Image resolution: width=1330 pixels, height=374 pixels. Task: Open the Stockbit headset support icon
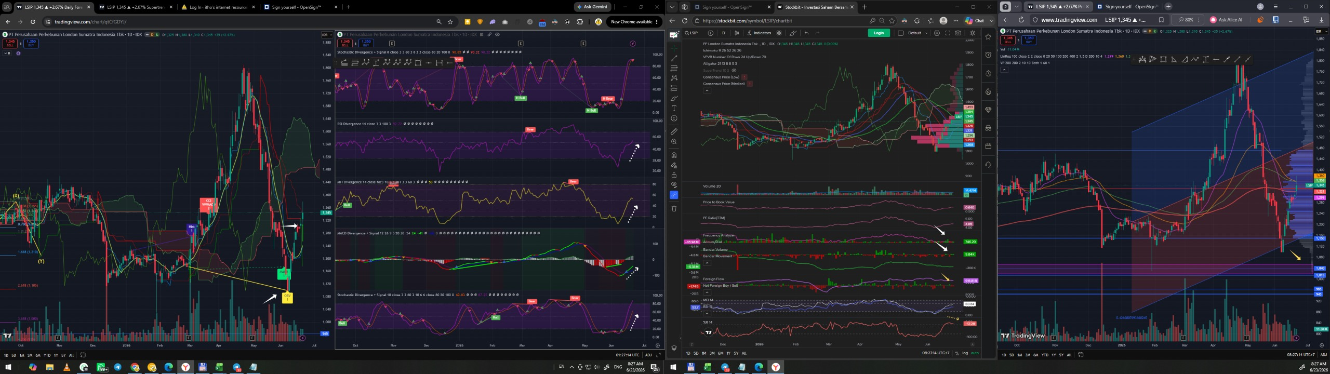tap(988, 165)
